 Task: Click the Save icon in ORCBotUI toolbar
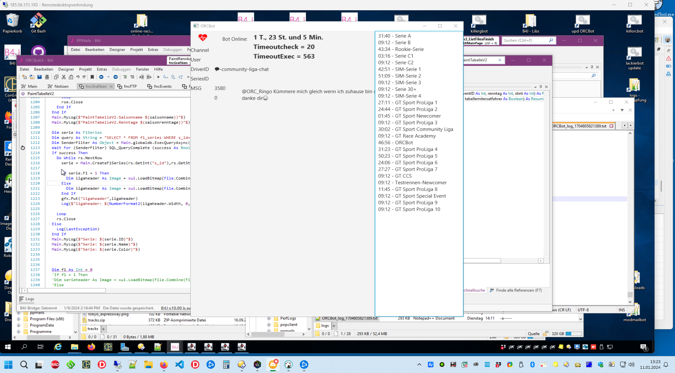(39, 77)
